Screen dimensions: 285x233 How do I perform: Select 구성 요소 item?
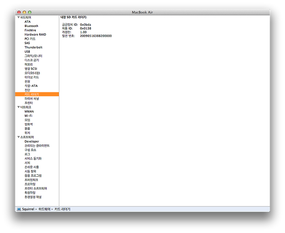(x=30, y=150)
